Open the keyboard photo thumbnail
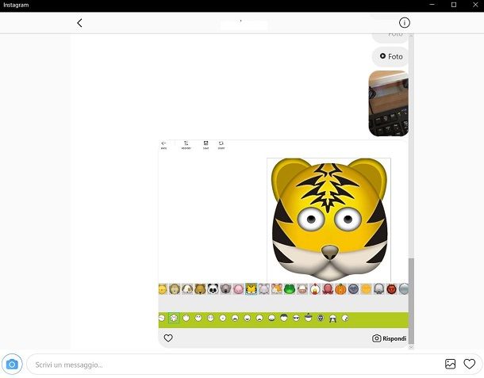Screen dimensions: 484x378 tap(389, 103)
